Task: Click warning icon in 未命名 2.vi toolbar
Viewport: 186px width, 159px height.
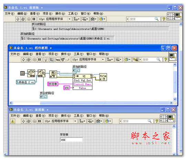Action: [13, 121]
